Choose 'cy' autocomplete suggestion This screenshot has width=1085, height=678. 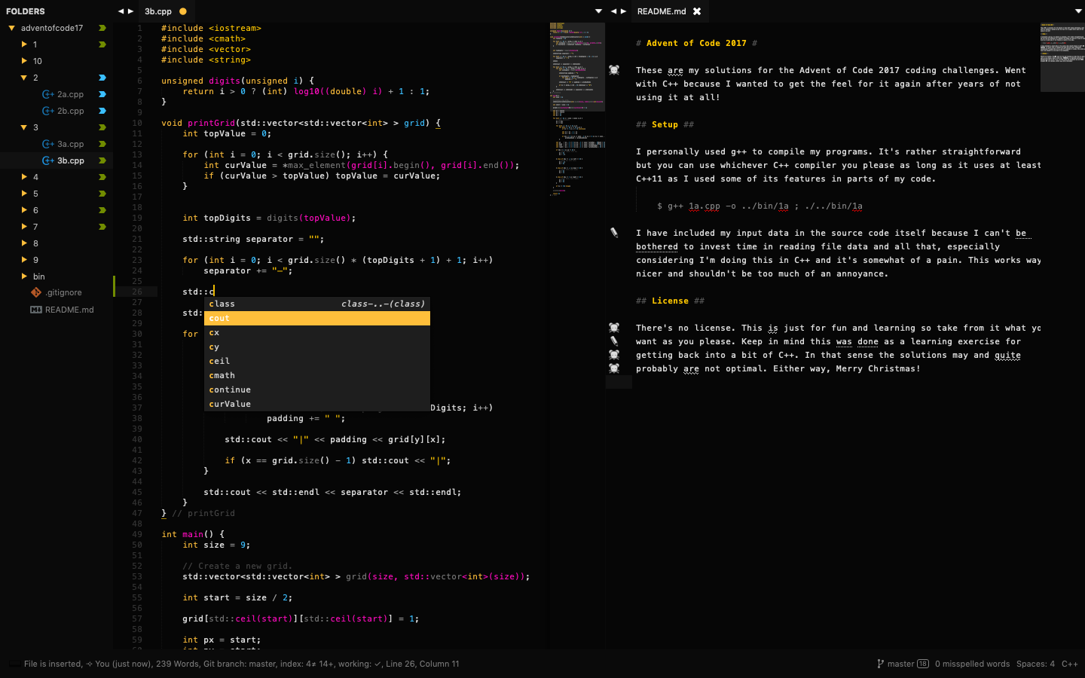(x=317, y=347)
